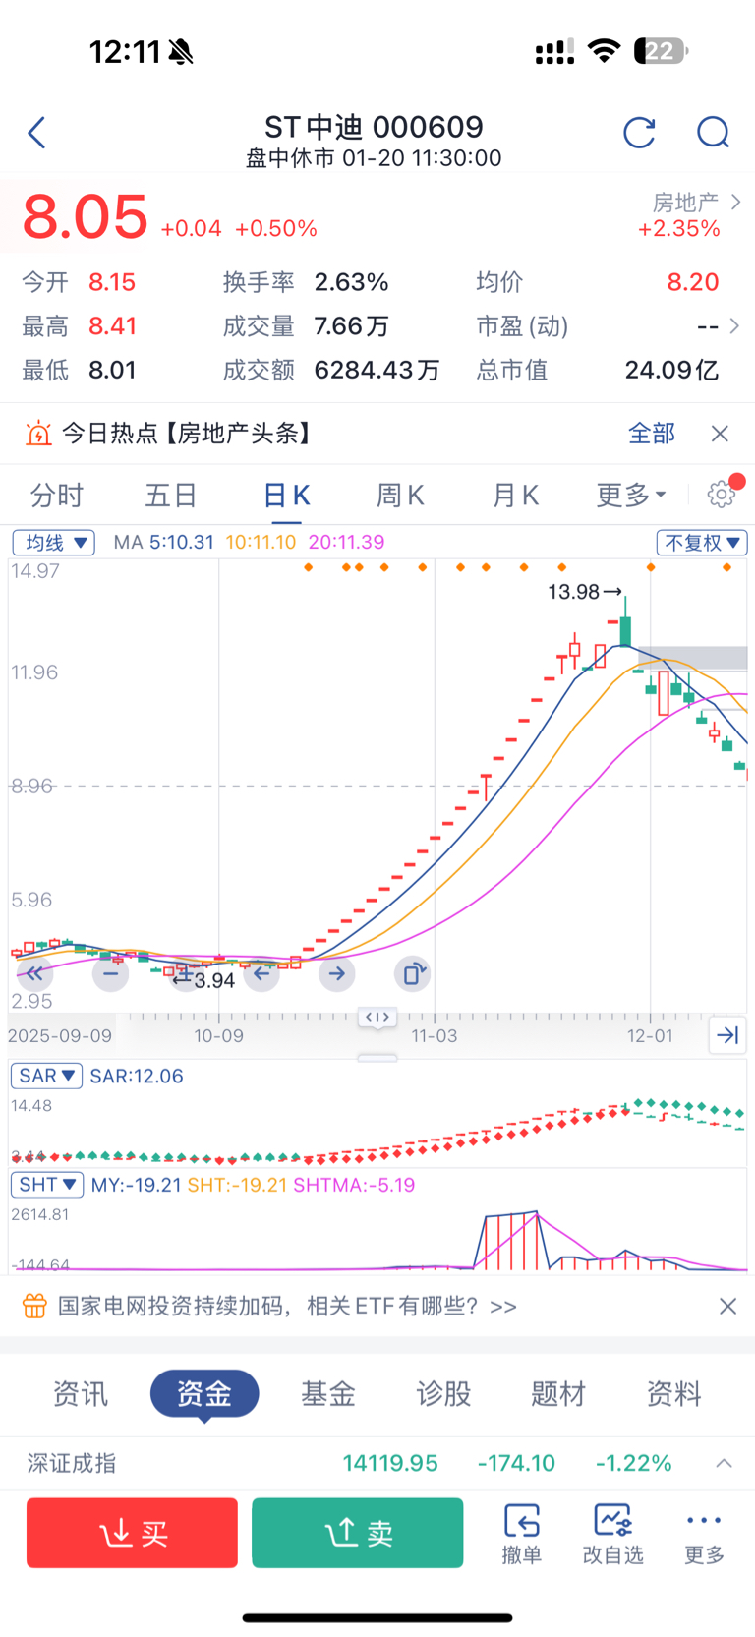Screen dimensions: 755x1637
Task: Tap the gift icon on promo banner
Action: coord(34,1306)
